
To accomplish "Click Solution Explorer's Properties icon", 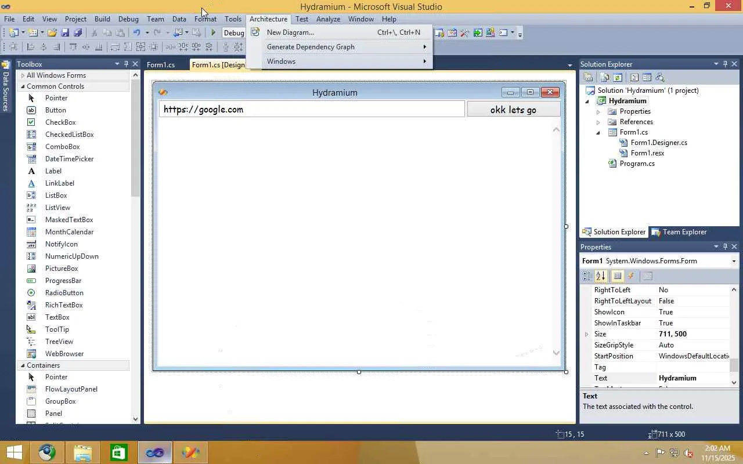I will 588,77.
